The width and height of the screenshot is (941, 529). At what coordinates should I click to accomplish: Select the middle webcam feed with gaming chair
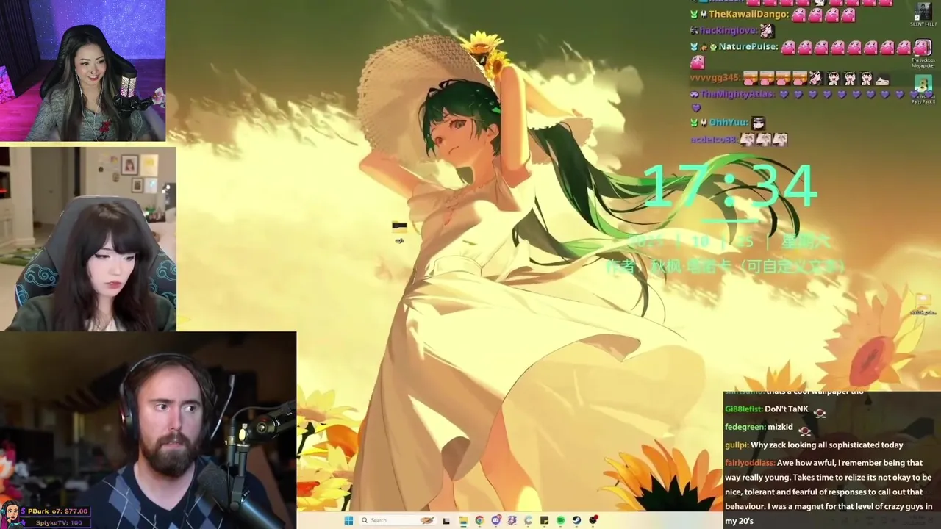pos(88,239)
